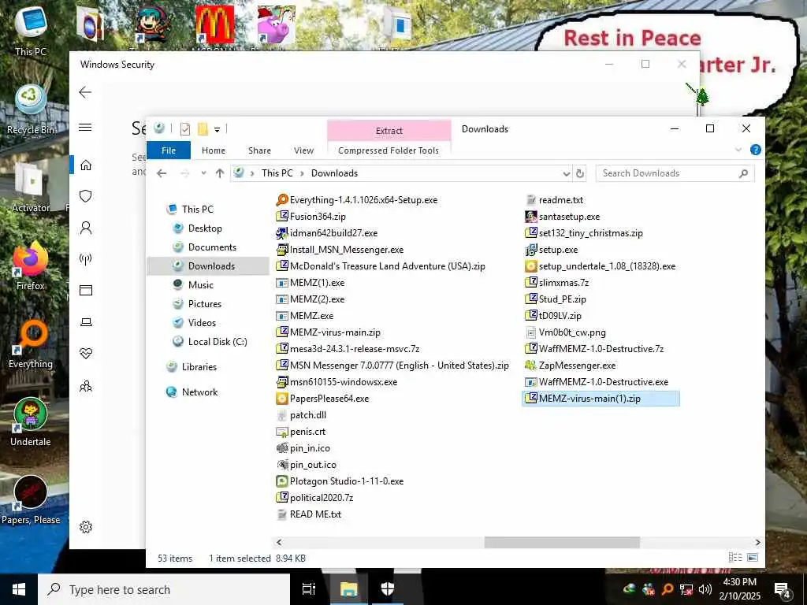Open the Share ribbon tab
This screenshot has height=605, width=807.
tap(259, 150)
